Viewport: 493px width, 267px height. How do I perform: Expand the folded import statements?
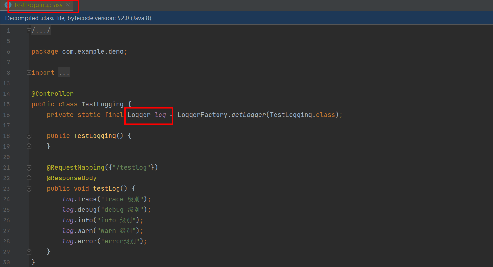tap(29, 73)
